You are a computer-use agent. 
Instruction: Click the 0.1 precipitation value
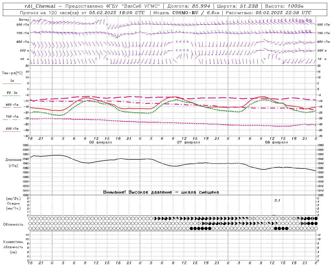[x=277, y=201]
